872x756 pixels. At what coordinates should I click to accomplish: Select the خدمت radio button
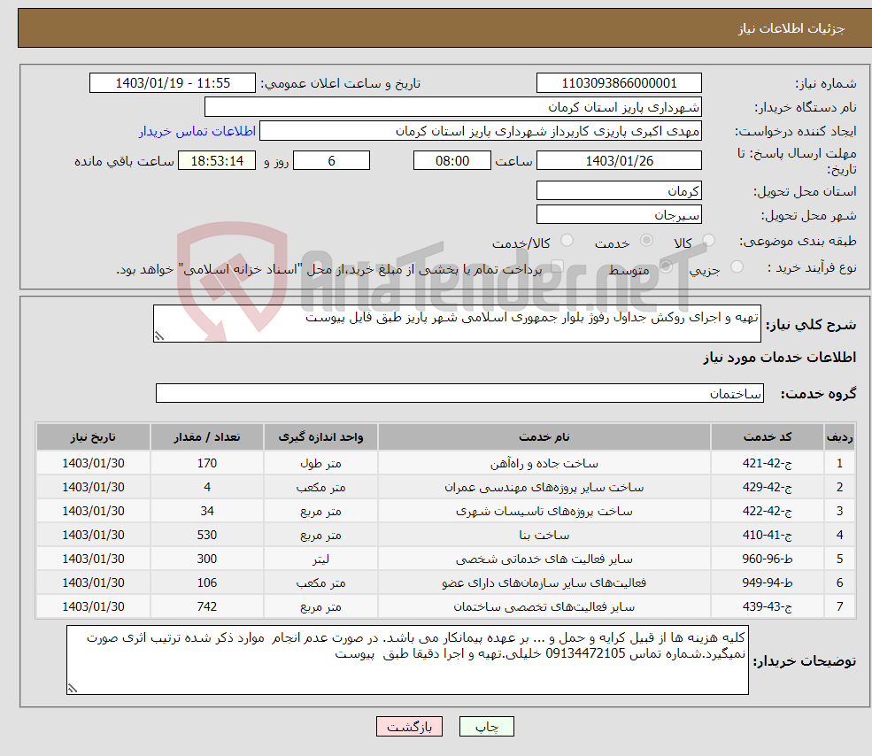click(x=646, y=240)
